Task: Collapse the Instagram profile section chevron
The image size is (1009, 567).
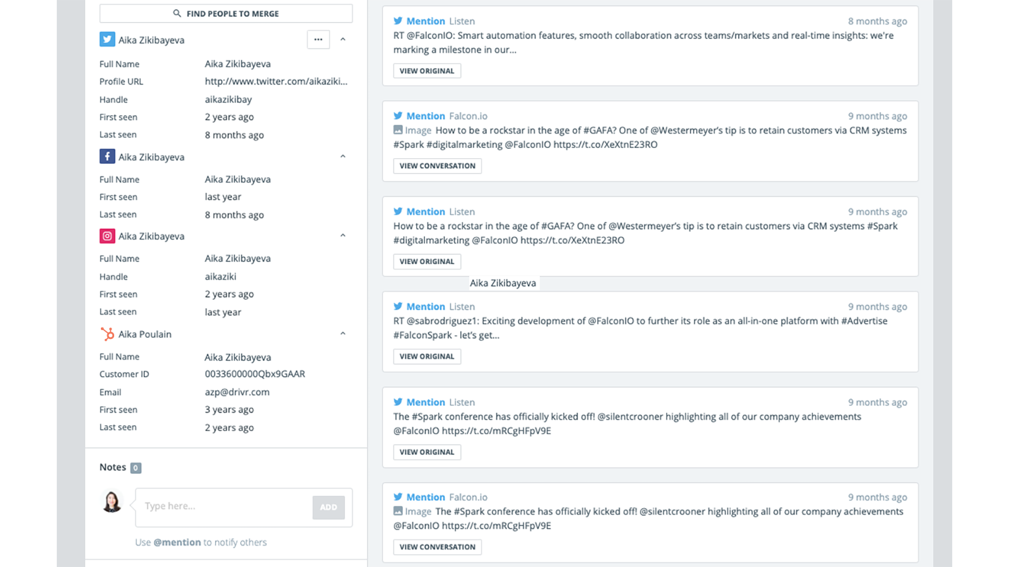Action: point(343,236)
